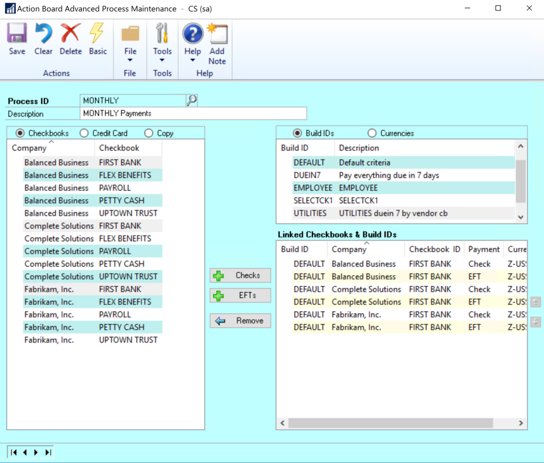
Task: Click the Description input field
Action: coord(193,114)
